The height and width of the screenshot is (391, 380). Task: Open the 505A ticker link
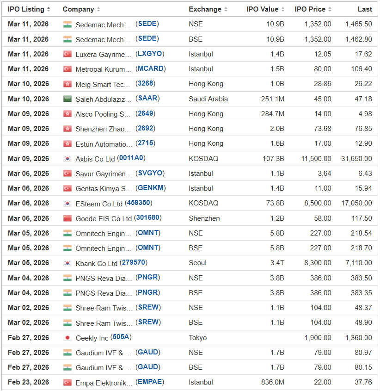pos(121,337)
